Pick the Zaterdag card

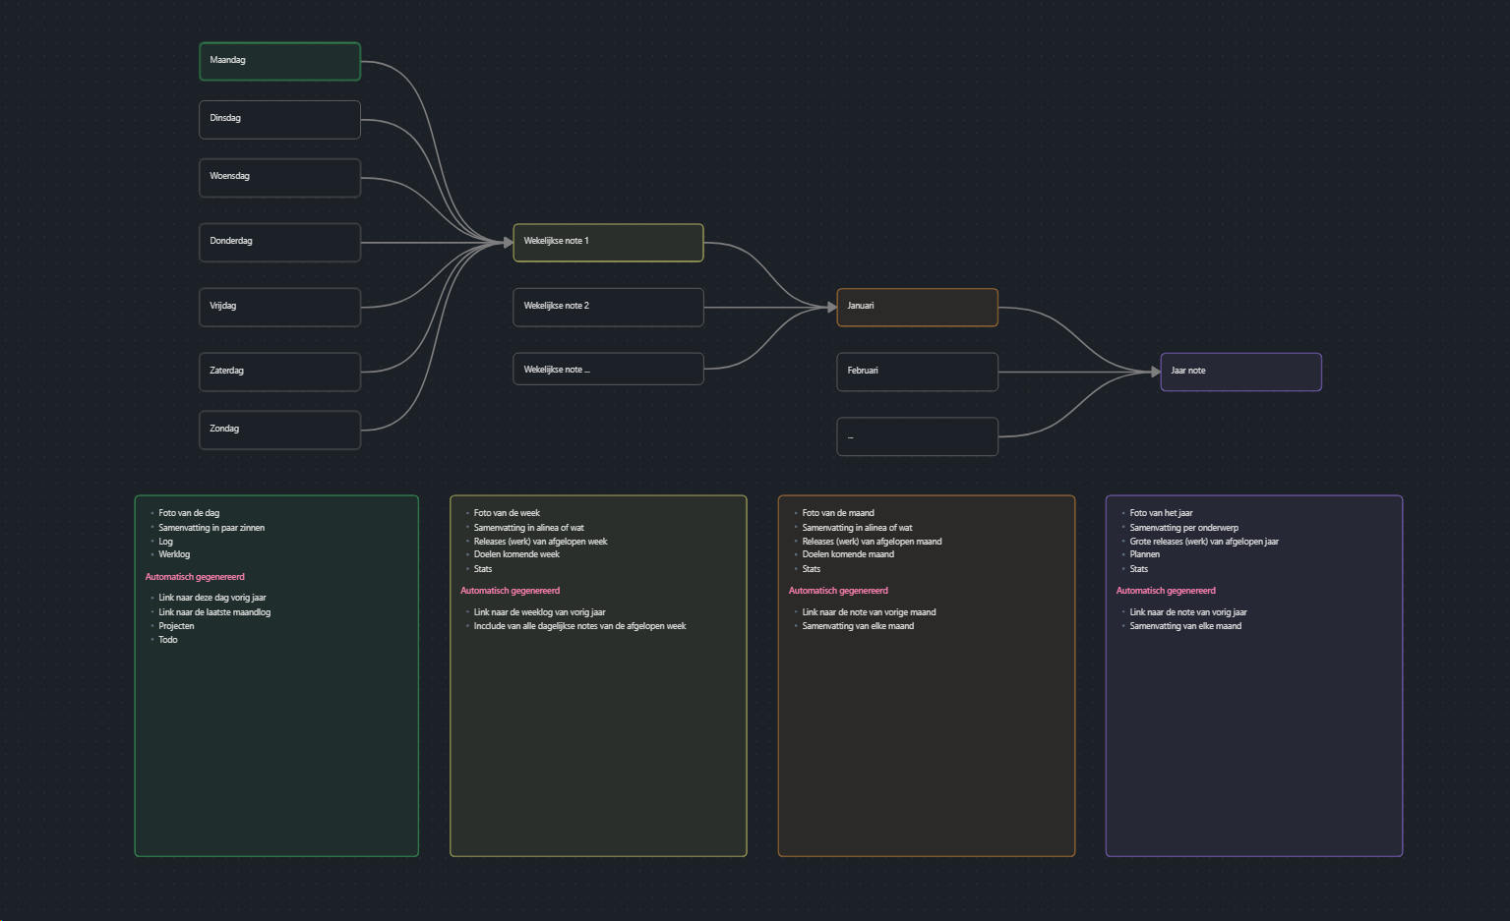[279, 372]
